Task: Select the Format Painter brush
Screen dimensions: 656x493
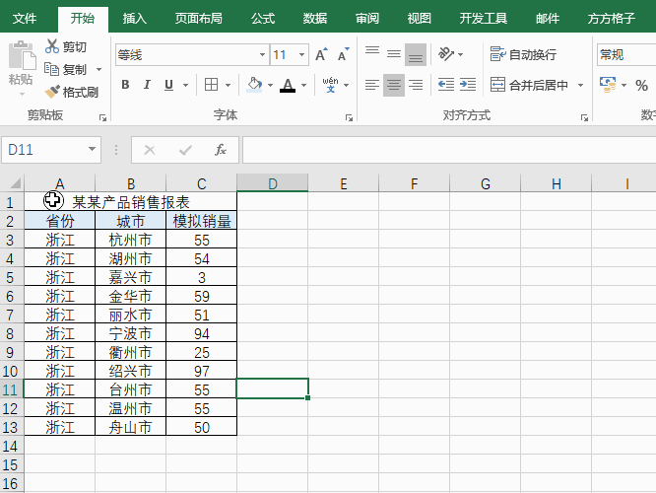Action: pos(52,92)
